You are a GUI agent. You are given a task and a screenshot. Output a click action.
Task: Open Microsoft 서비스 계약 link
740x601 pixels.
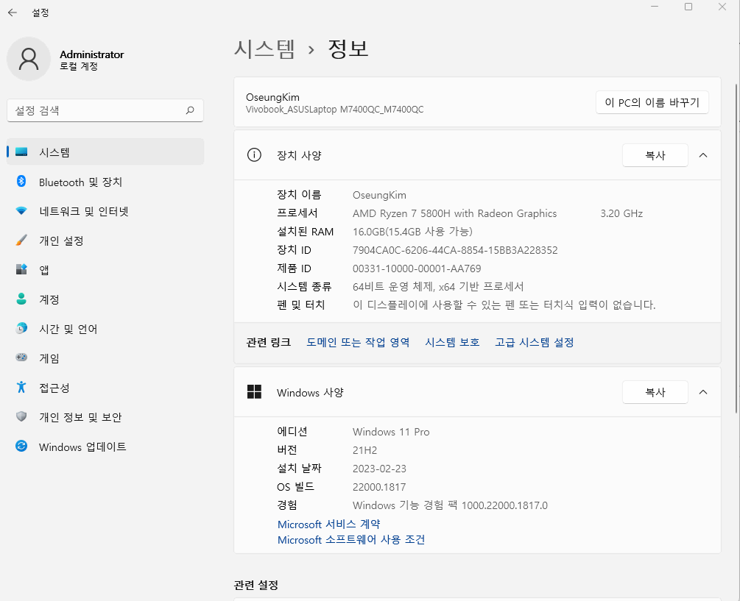point(329,524)
